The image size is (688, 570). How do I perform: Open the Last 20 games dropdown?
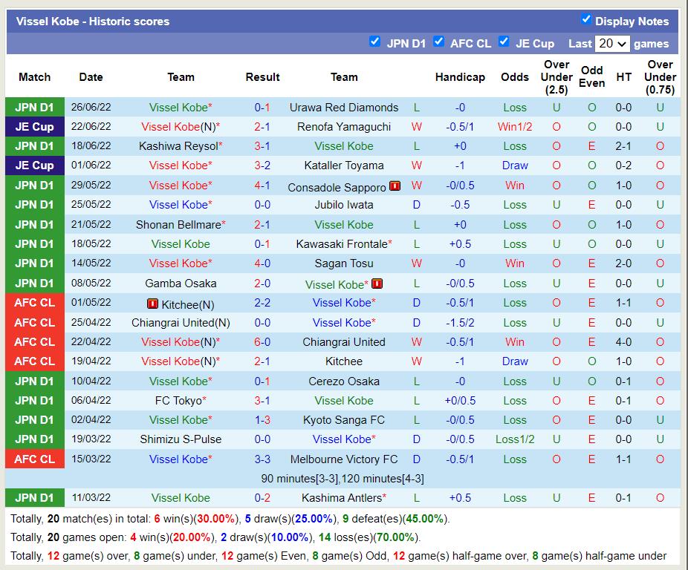click(613, 44)
